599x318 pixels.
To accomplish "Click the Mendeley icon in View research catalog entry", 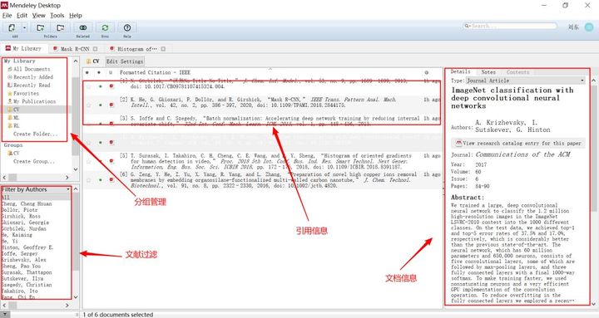I will tap(458, 143).
